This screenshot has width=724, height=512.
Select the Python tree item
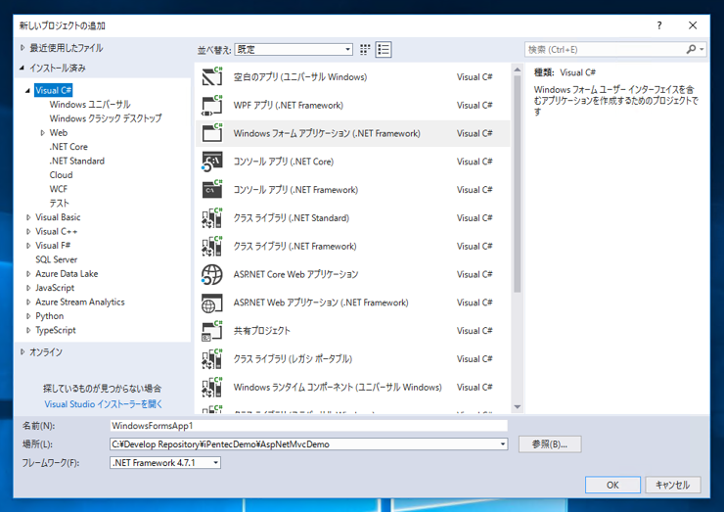49,315
